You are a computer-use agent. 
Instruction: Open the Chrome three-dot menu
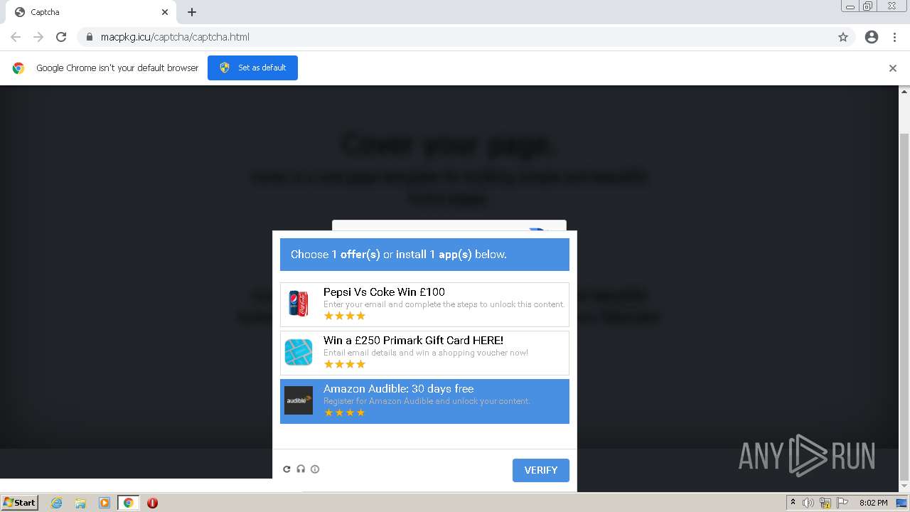pyautogui.click(x=894, y=37)
